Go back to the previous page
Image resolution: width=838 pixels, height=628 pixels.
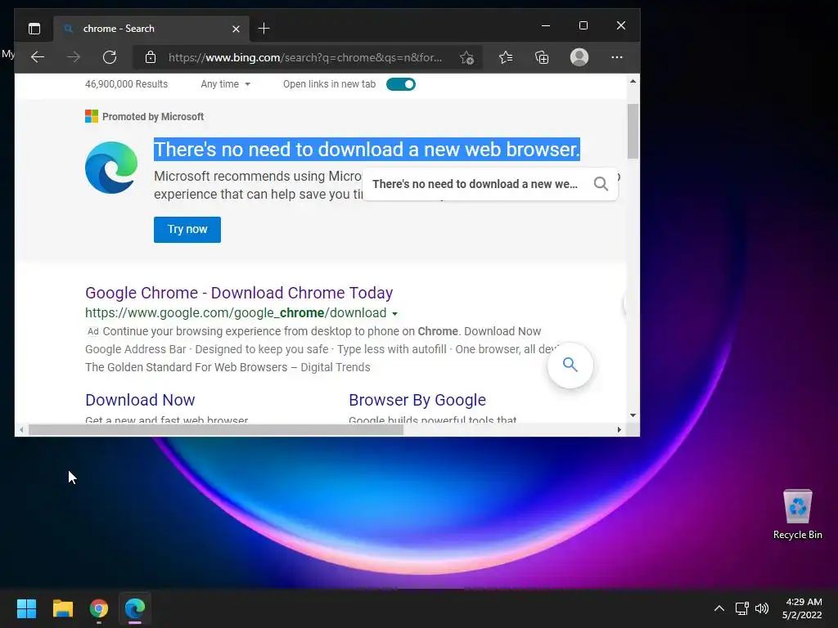(38, 57)
